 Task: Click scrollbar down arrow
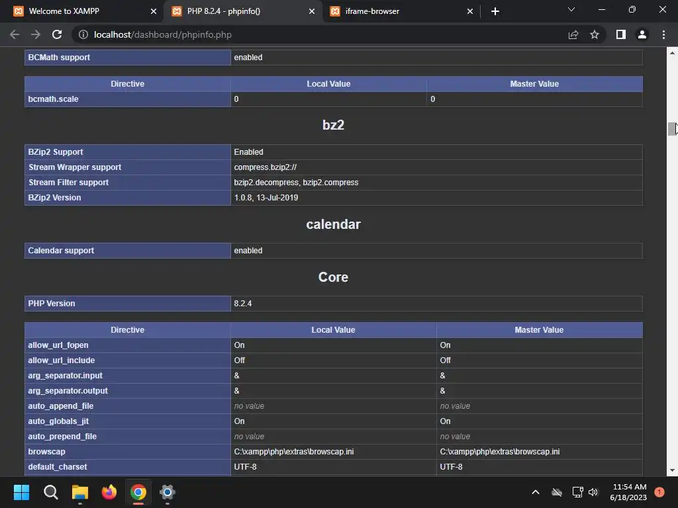[673, 470]
